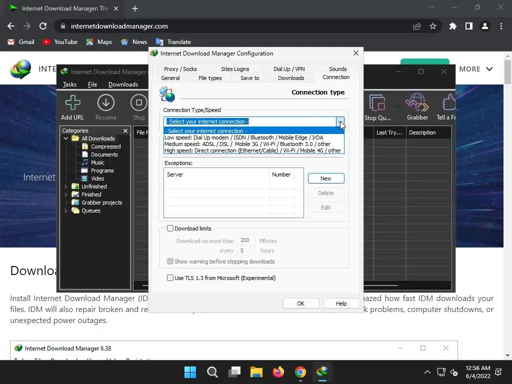512x384 pixels.
Task: Click the MBytes limit field showing 200
Action: [246, 240]
